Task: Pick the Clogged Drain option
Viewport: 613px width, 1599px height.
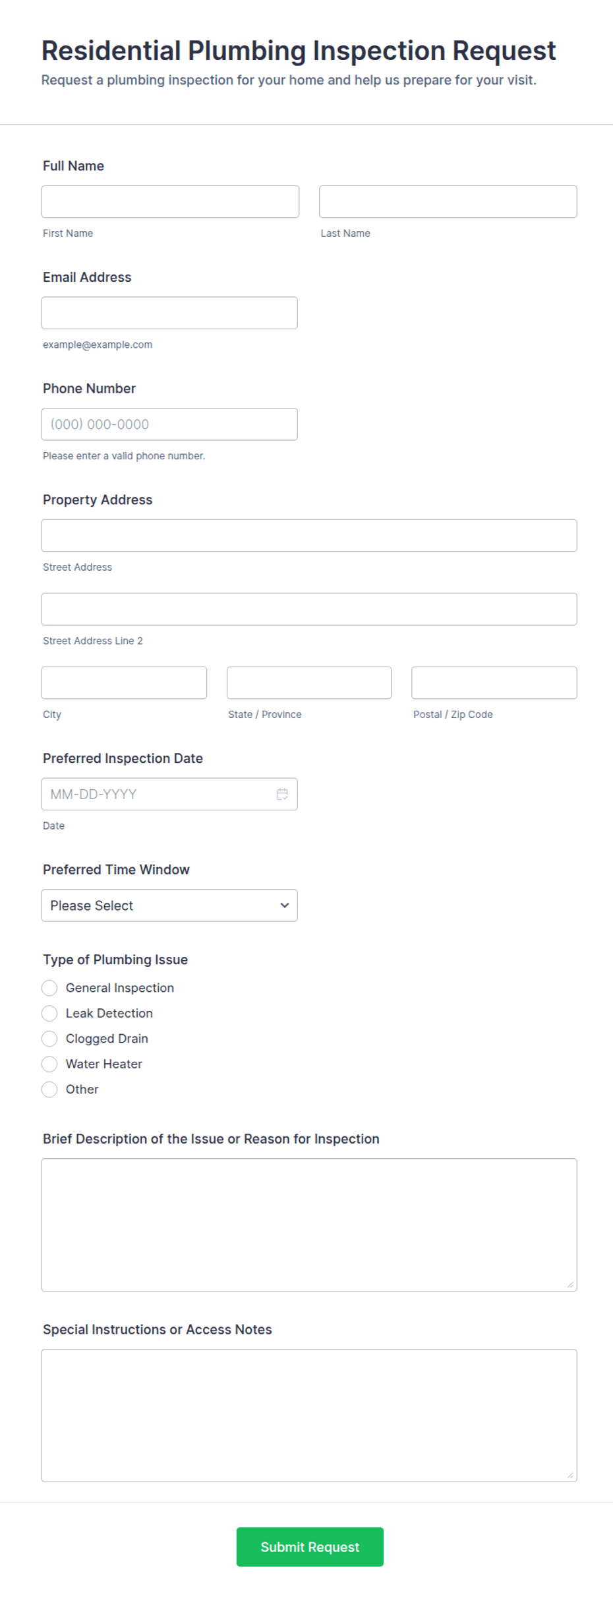Action: click(49, 1039)
